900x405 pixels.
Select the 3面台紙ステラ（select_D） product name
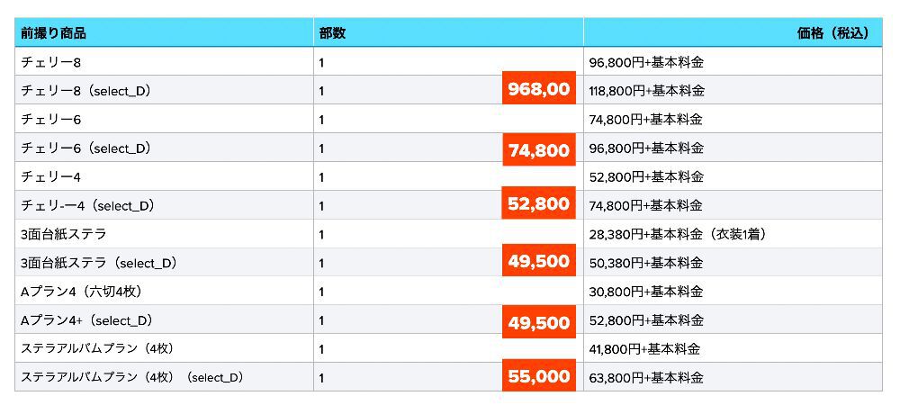[99, 263]
